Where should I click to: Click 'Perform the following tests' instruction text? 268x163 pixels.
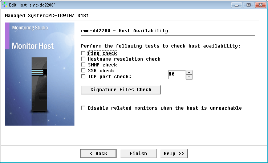click(161, 46)
